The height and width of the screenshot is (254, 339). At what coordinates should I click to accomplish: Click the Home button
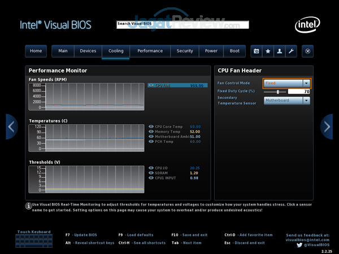click(x=36, y=51)
